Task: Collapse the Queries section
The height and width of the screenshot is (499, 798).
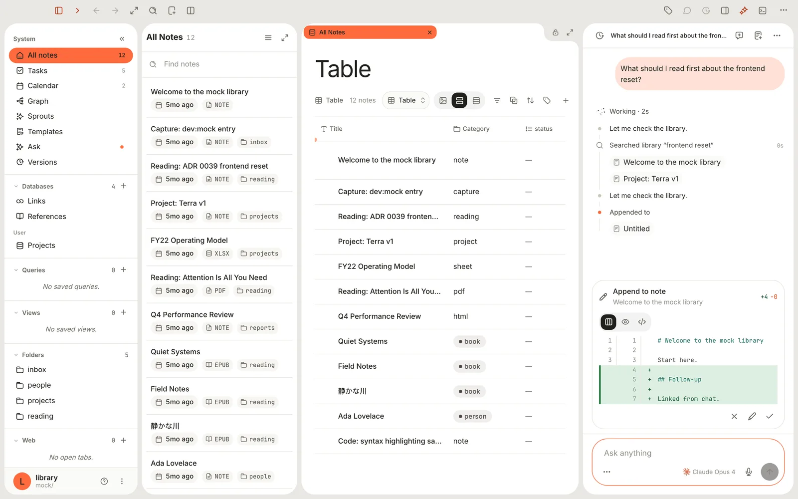Action: tap(16, 270)
